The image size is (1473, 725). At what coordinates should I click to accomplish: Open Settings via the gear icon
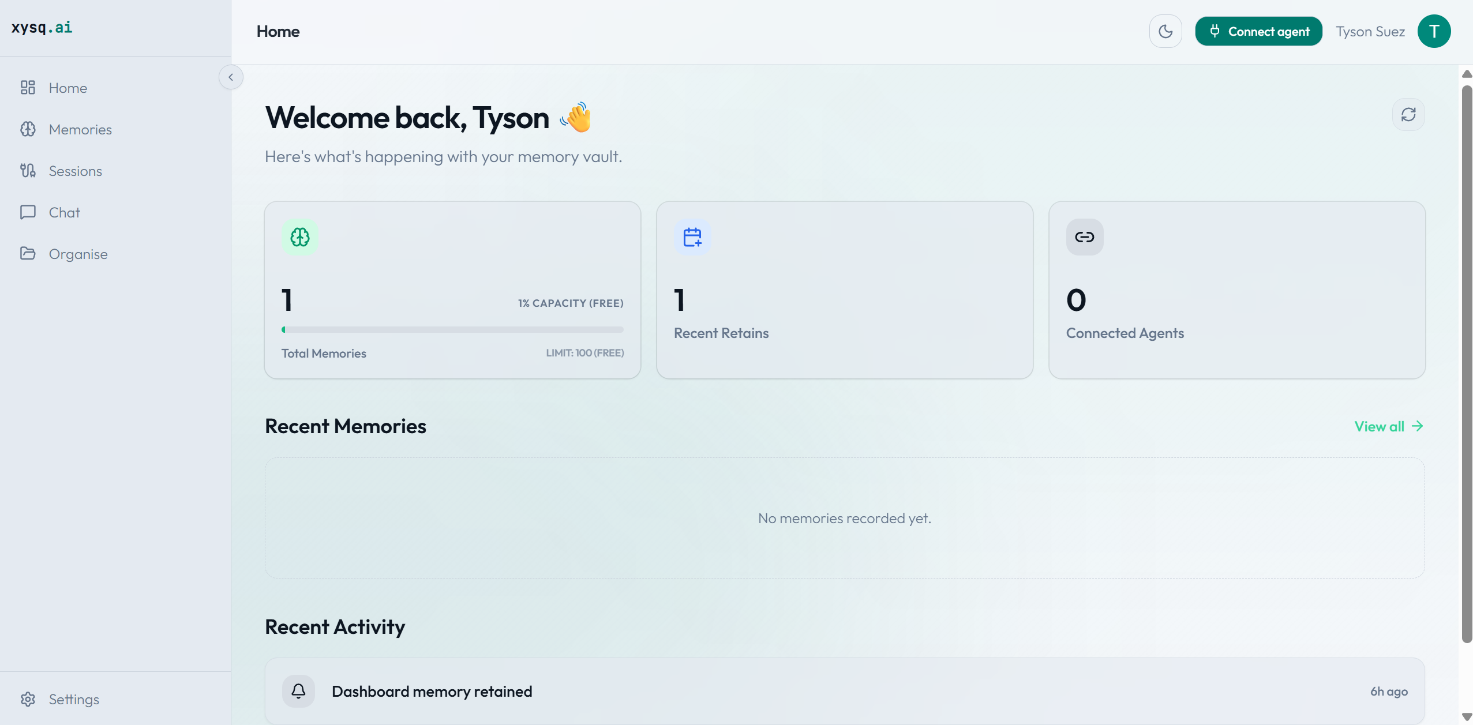28,699
